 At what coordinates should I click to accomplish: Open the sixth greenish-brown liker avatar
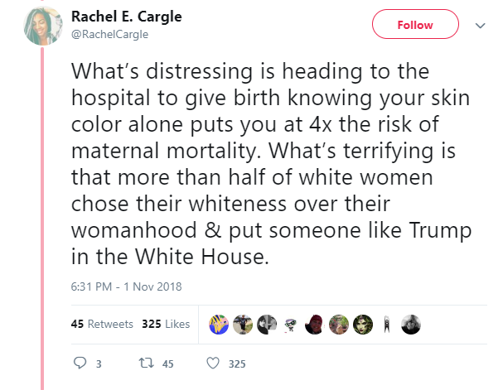pyautogui.click(x=339, y=325)
